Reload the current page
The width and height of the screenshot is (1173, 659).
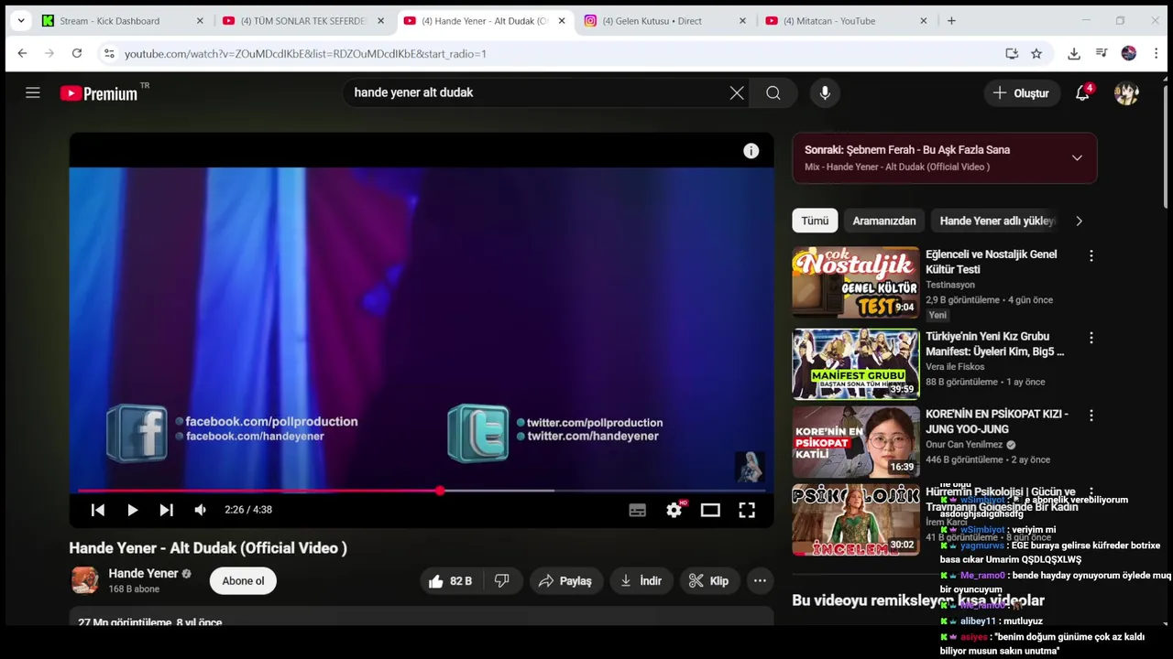pyautogui.click(x=77, y=53)
